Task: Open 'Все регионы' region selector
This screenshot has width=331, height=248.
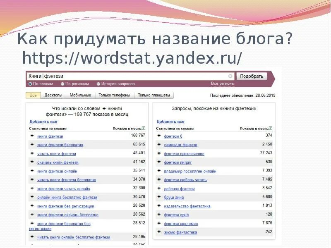Action: point(223,84)
